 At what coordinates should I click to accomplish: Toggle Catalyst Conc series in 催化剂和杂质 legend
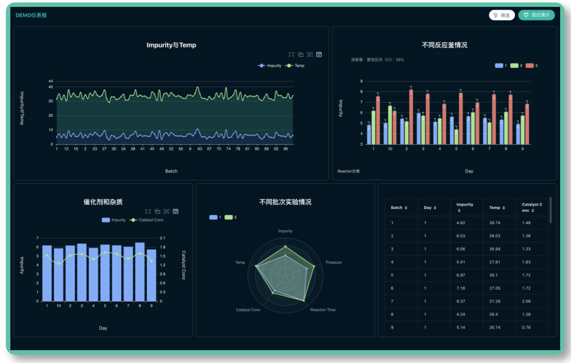pyautogui.click(x=146, y=220)
